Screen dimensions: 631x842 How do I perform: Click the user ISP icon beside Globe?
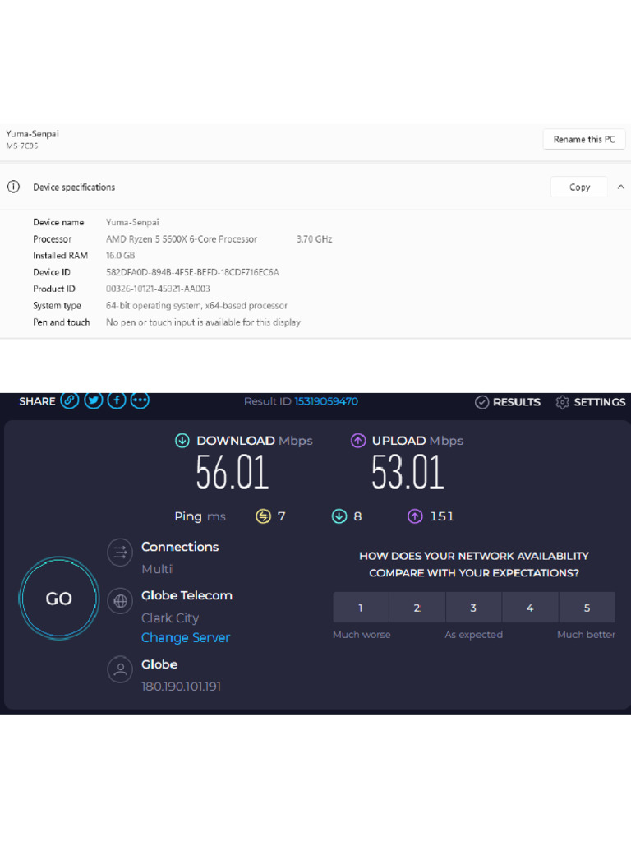click(x=120, y=669)
